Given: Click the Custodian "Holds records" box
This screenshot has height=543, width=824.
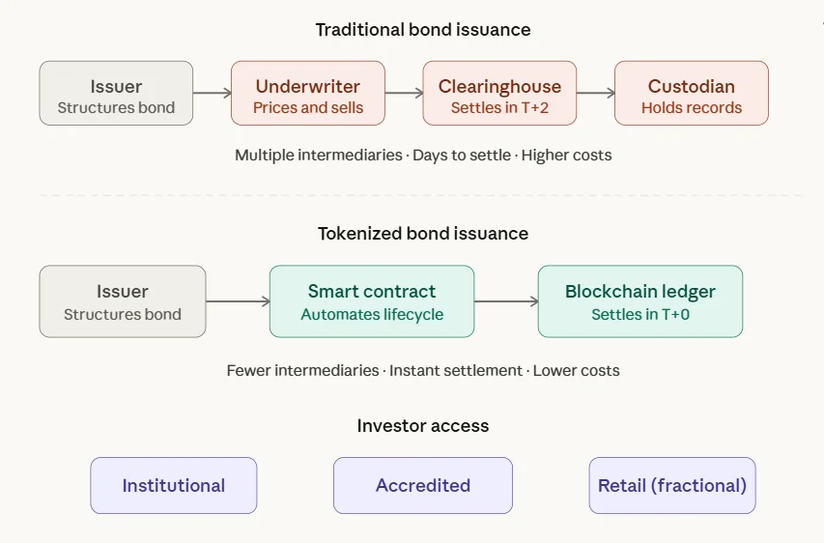Looking at the screenshot, I should (x=692, y=94).
